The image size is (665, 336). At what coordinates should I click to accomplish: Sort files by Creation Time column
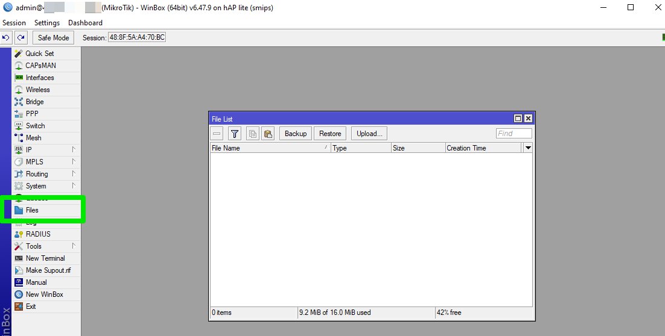click(483, 148)
